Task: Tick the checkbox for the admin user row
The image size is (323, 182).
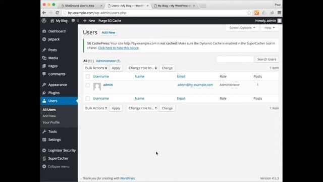Action: (x=87, y=85)
